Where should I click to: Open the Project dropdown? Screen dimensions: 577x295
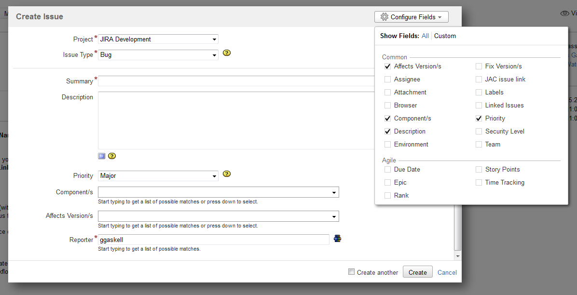158,40
